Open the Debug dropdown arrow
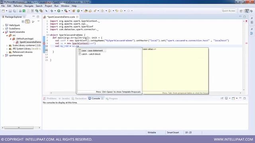This screenshot has height=143, width=255. pyautogui.click(x=55, y=11)
